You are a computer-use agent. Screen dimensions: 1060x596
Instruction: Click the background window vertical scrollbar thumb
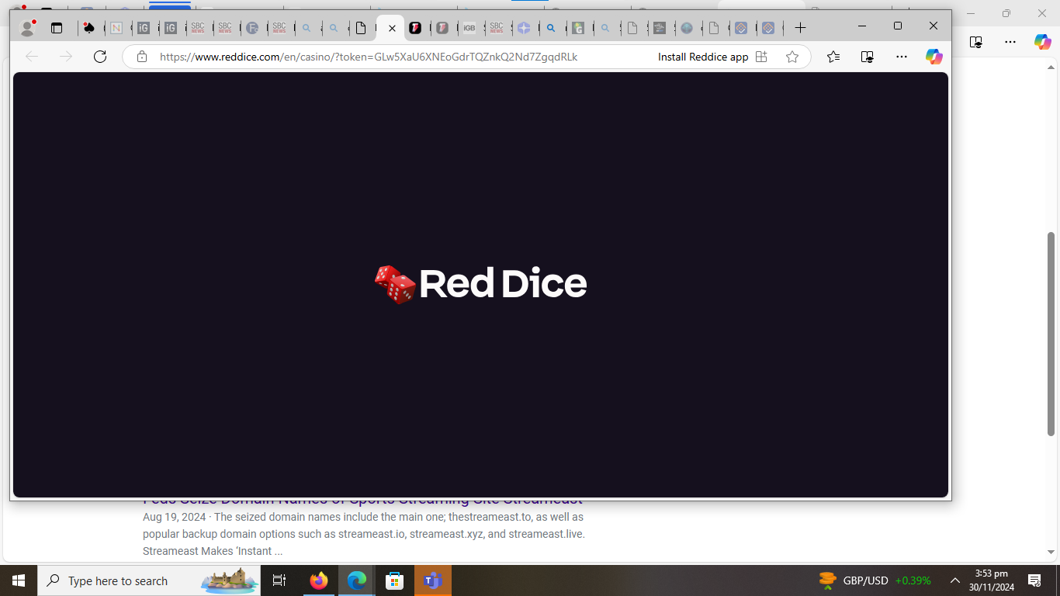coord(1051,334)
